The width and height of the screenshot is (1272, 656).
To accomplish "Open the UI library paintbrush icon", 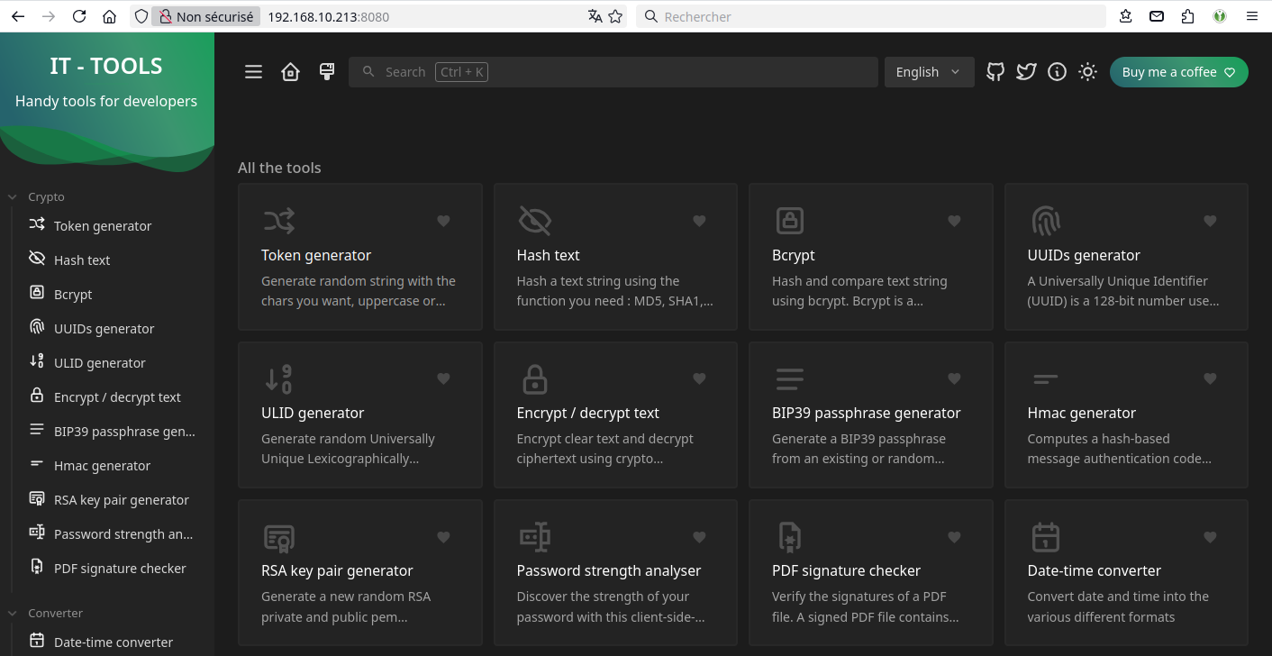I will 327,72.
